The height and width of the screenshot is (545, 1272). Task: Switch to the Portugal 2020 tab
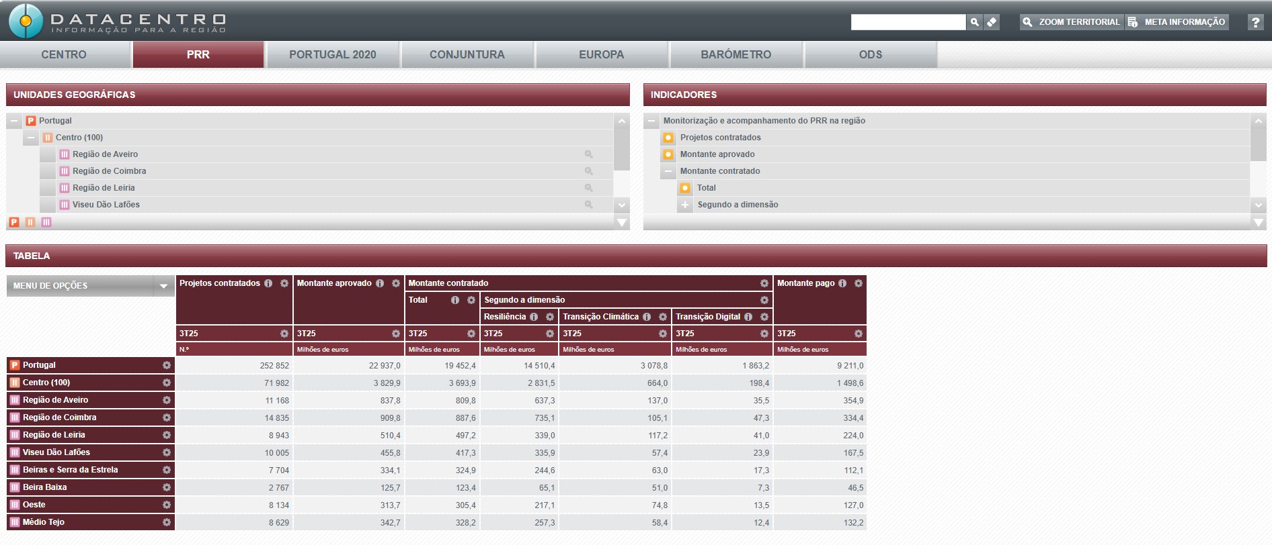click(x=333, y=54)
